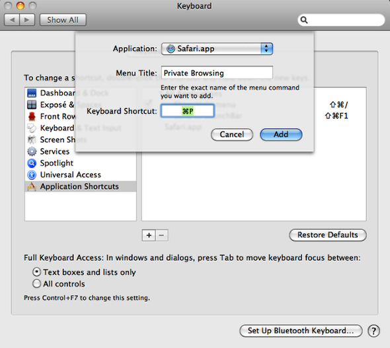Click the window minimize button
This screenshot has width=390, height=348.
coord(20,5)
